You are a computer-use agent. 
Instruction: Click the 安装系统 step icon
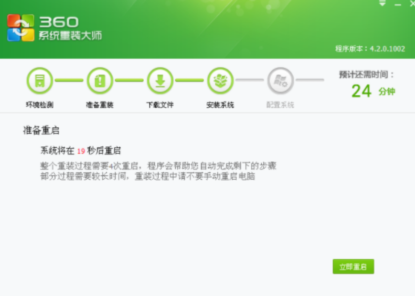pyautogui.click(x=220, y=81)
